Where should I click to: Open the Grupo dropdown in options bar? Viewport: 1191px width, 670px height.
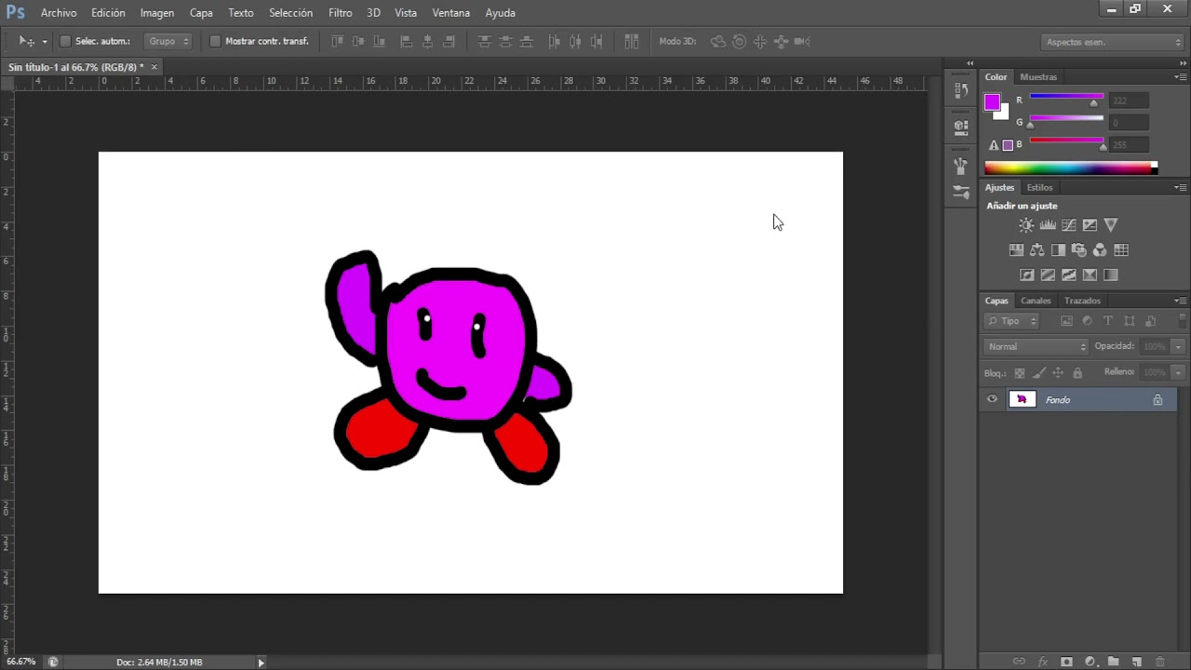click(168, 41)
